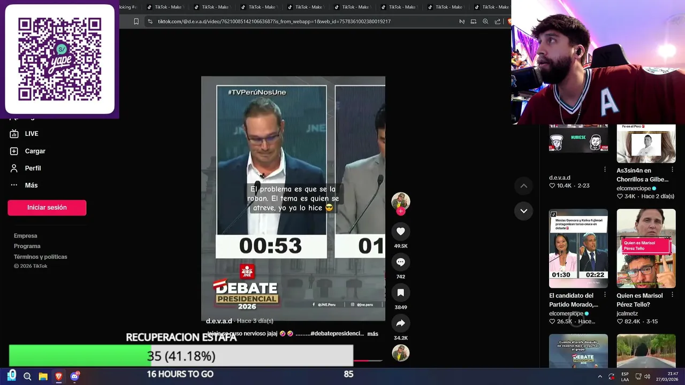Image resolution: width=685 pixels, height=385 pixels.
Task: Click the LIVE icon in TikTok sidebar
Action: coord(14,134)
